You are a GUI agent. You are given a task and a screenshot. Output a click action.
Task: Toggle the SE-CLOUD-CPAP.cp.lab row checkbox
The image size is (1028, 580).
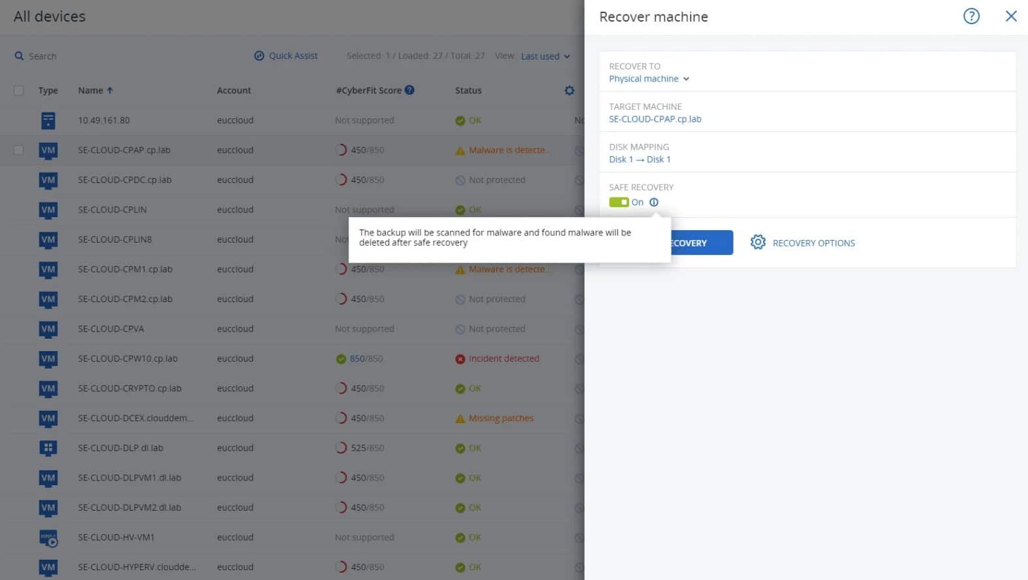[x=18, y=150]
